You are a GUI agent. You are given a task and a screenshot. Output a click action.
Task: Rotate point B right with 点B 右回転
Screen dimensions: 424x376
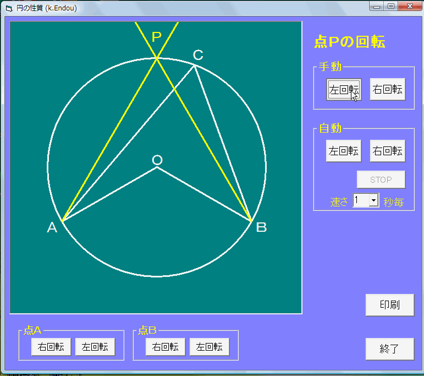[166, 347]
